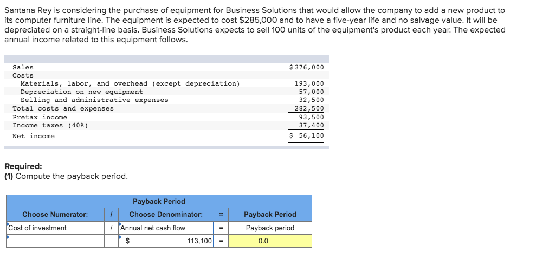Click the net income value $56,100

pyautogui.click(x=306, y=135)
